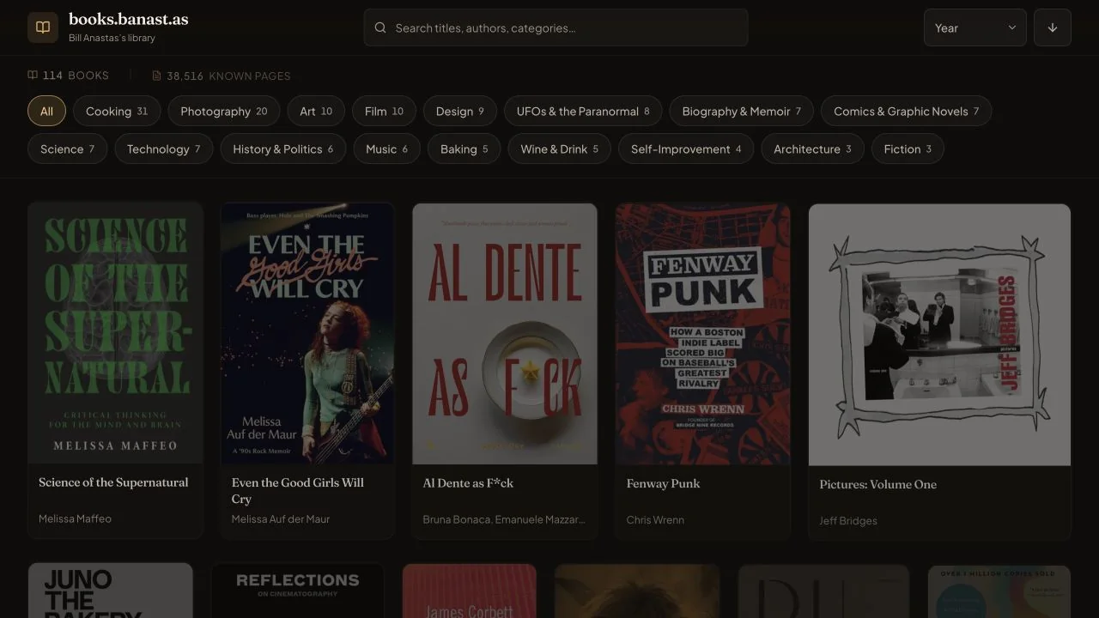Open Even the Good Girls Will Cry cover
This screenshot has height=618, width=1099.
(307, 333)
